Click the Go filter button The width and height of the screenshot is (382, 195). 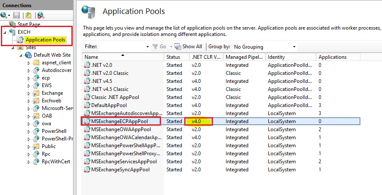pyautogui.click(x=159, y=46)
